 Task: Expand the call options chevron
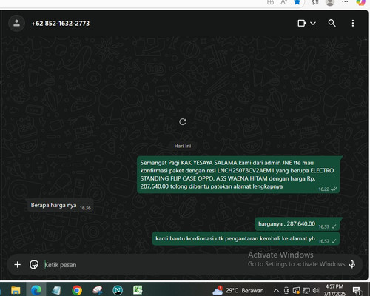point(313,24)
